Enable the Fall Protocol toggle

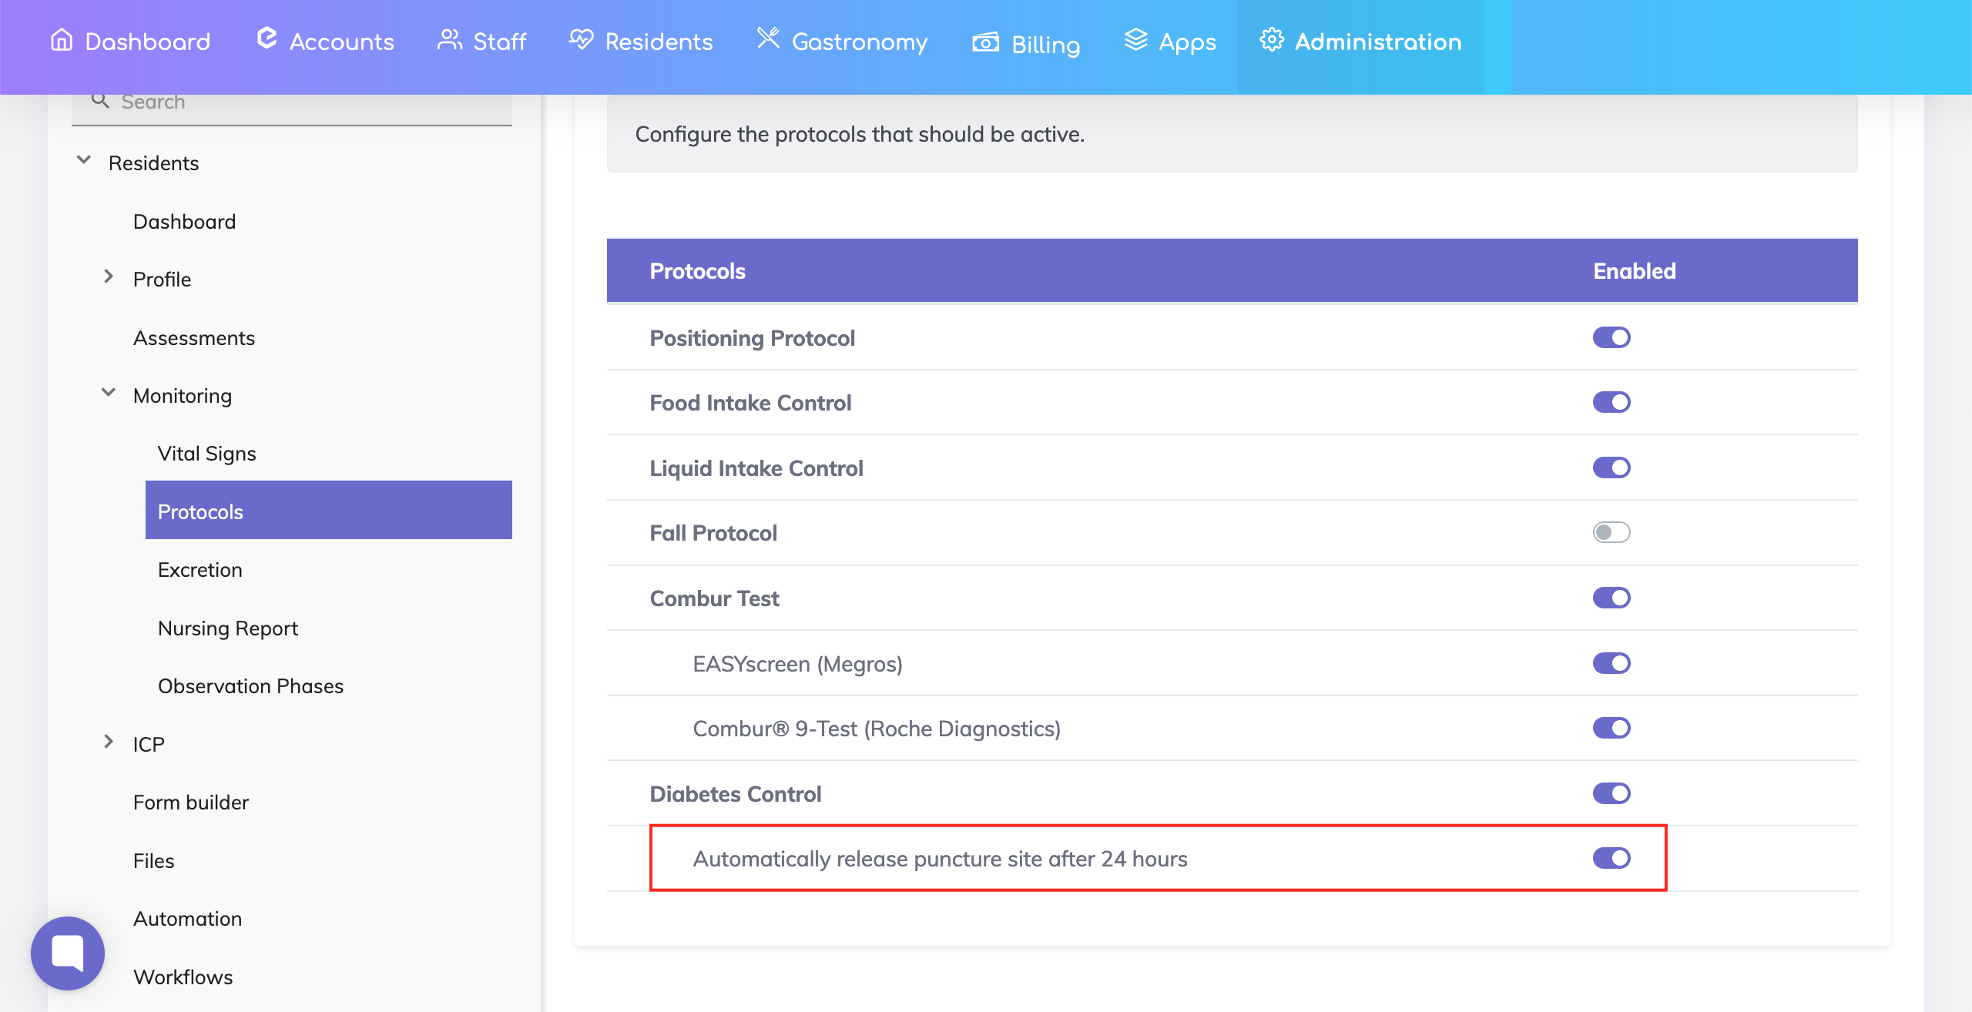(x=1611, y=532)
